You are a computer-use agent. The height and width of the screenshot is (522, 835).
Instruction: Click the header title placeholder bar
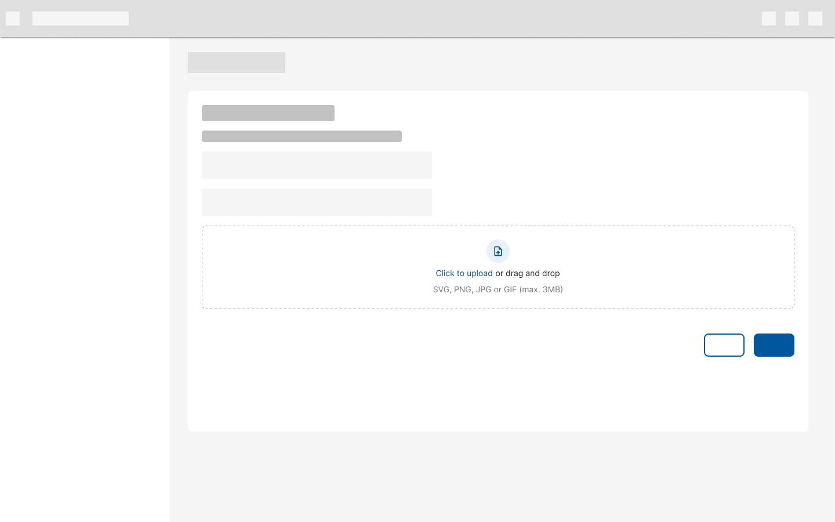coord(81,19)
